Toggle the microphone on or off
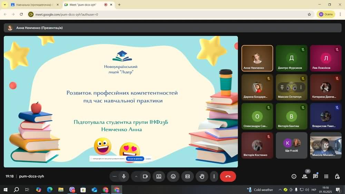Viewport: 345px width, 194px height. point(124,176)
